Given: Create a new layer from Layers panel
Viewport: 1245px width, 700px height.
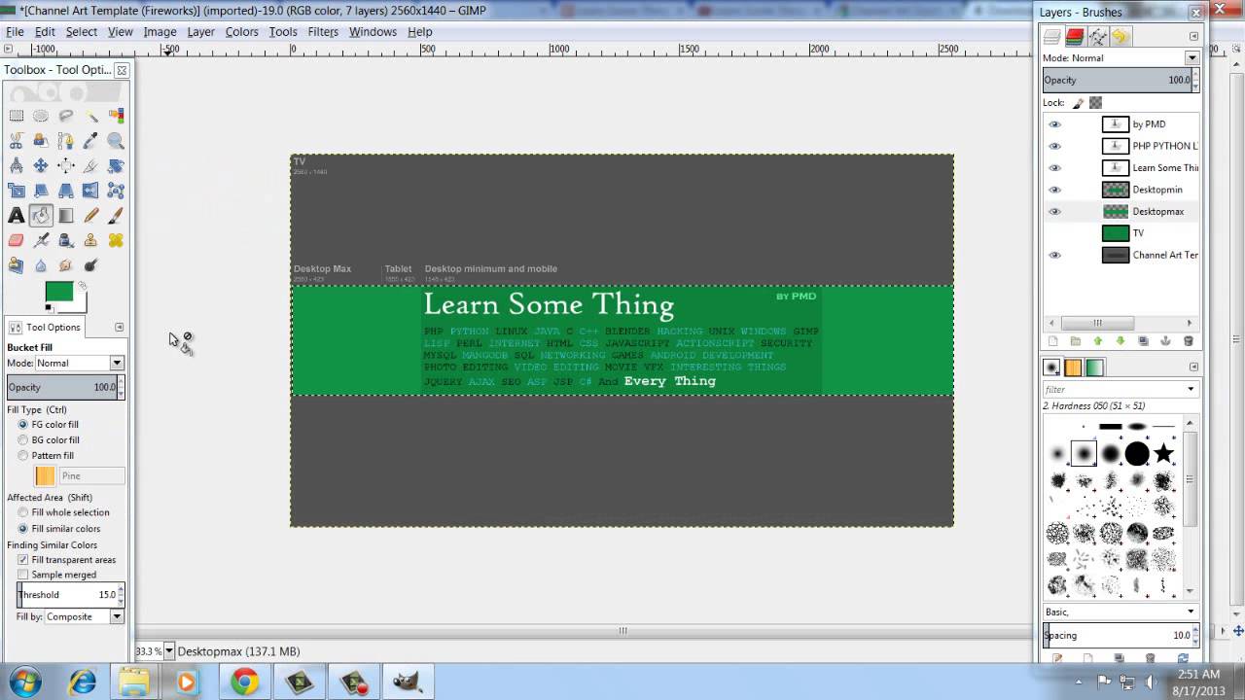Looking at the screenshot, I should [1052, 341].
